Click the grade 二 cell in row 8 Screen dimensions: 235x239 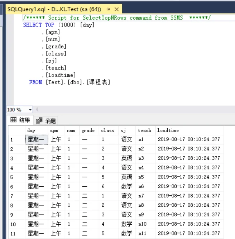tap(89, 205)
